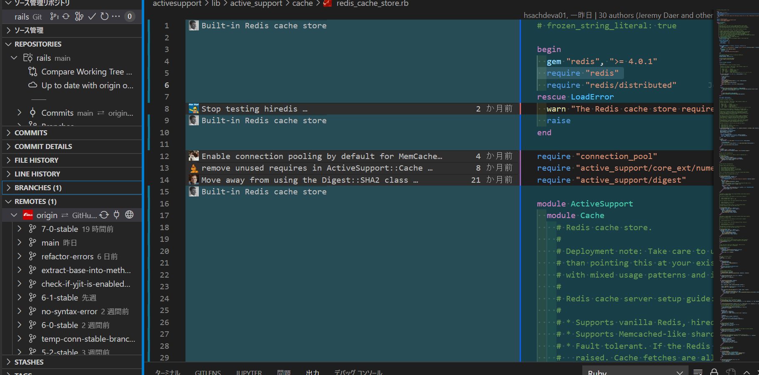Viewport: 759px width, 375px height.
Task: Switch to the GITLENS panel tab
Action: [x=208, y=372]
